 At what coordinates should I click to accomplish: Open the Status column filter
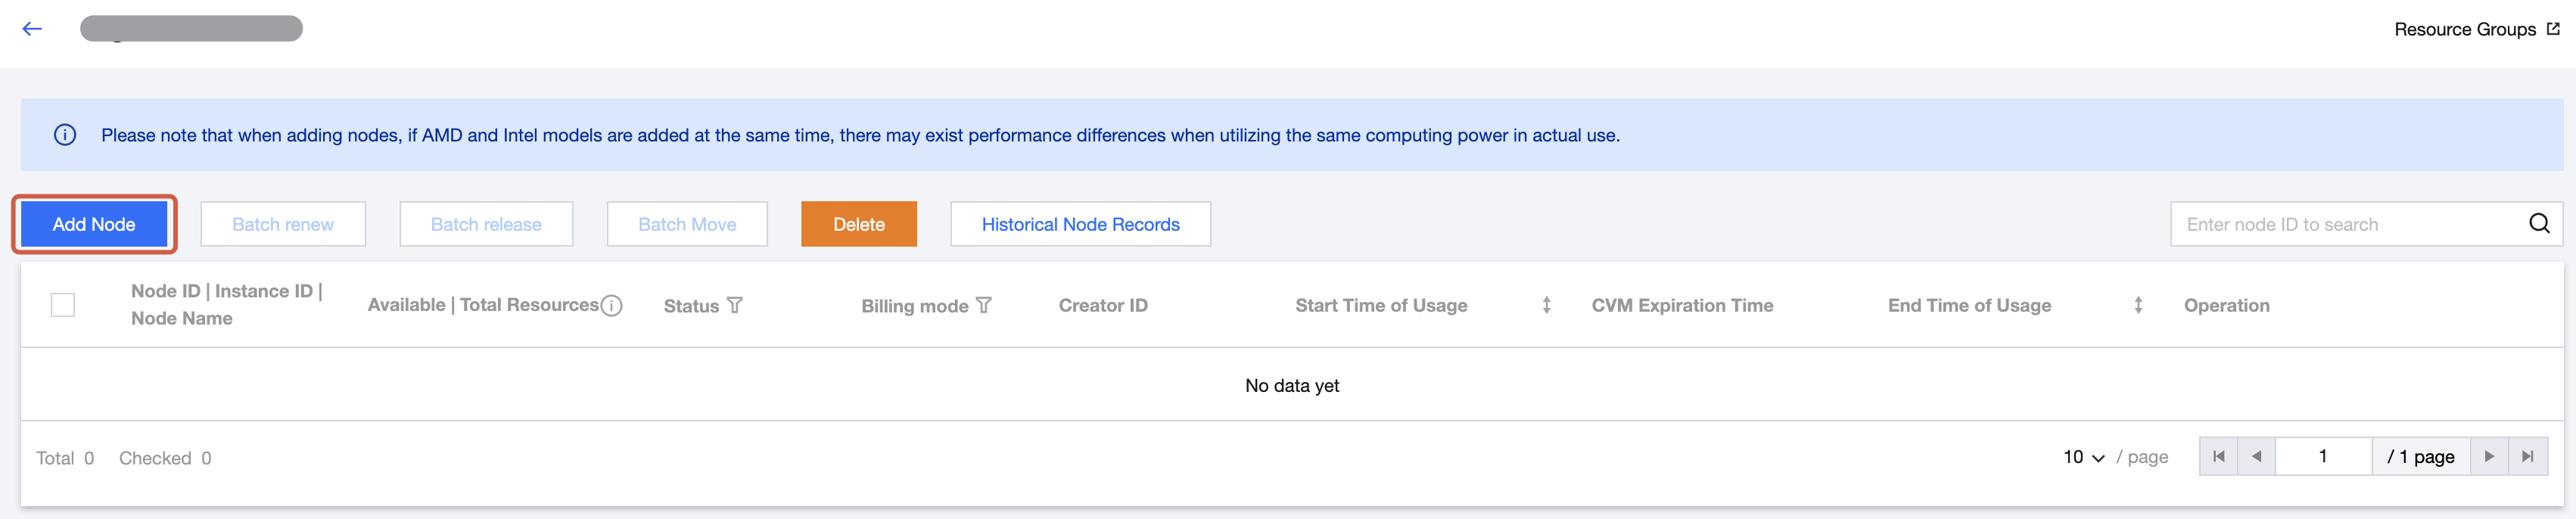pyautogui.click(x=735, y=305)
